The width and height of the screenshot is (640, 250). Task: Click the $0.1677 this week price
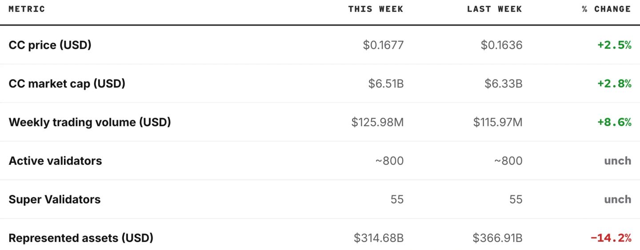pos(383,45)
